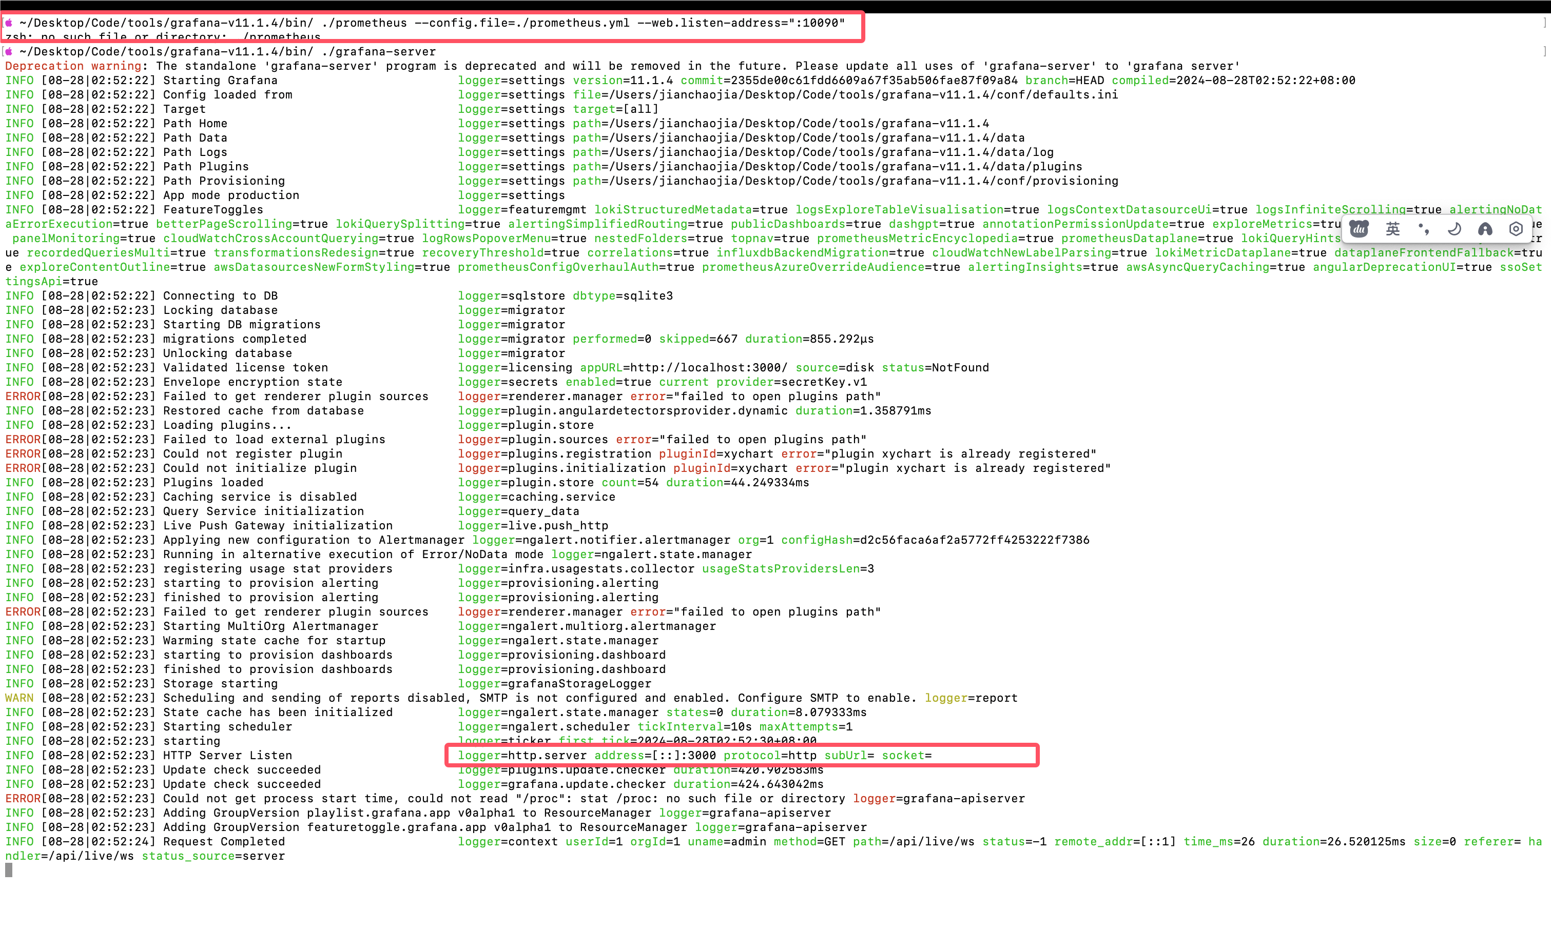Click the 'status=NotFound' value
The image size is (1551, 950).
(x=936, y=368)
